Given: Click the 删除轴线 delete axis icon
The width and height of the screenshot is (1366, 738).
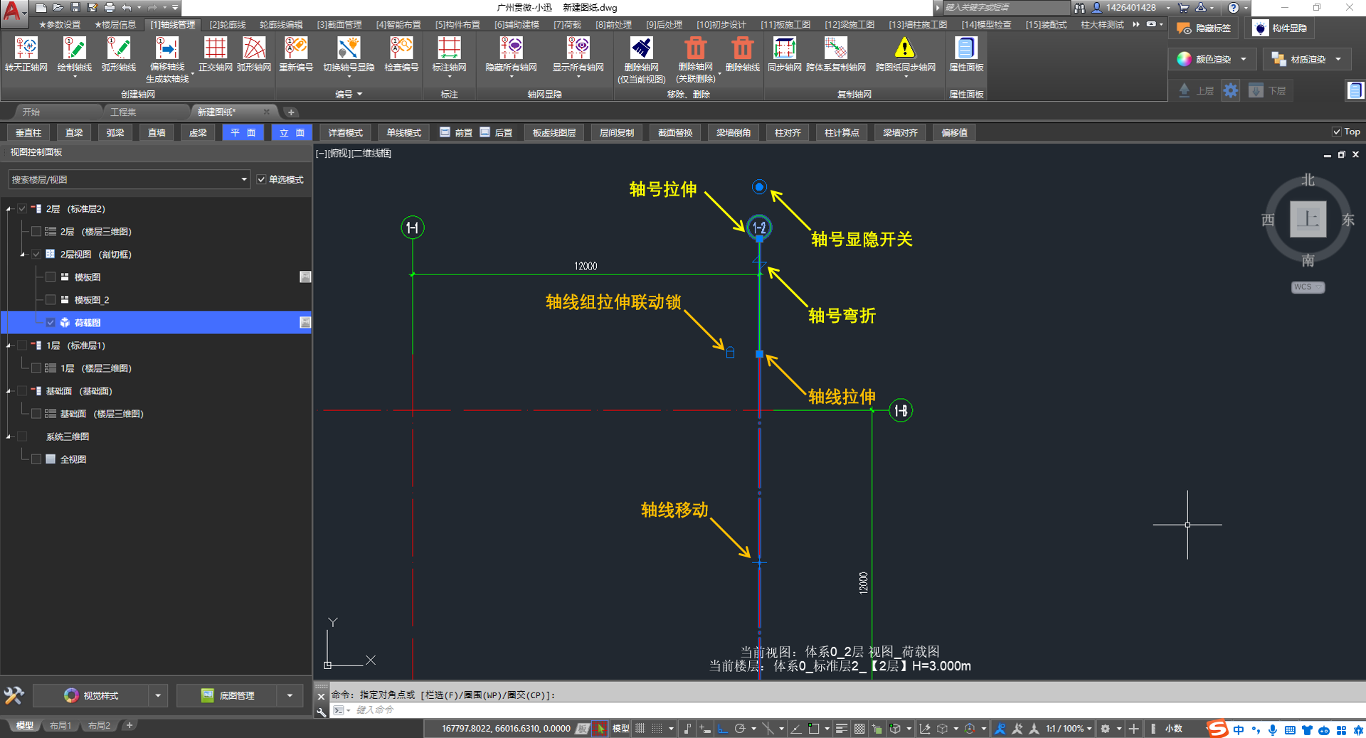Looking at the screenshot, I should (x=742, y=54).
